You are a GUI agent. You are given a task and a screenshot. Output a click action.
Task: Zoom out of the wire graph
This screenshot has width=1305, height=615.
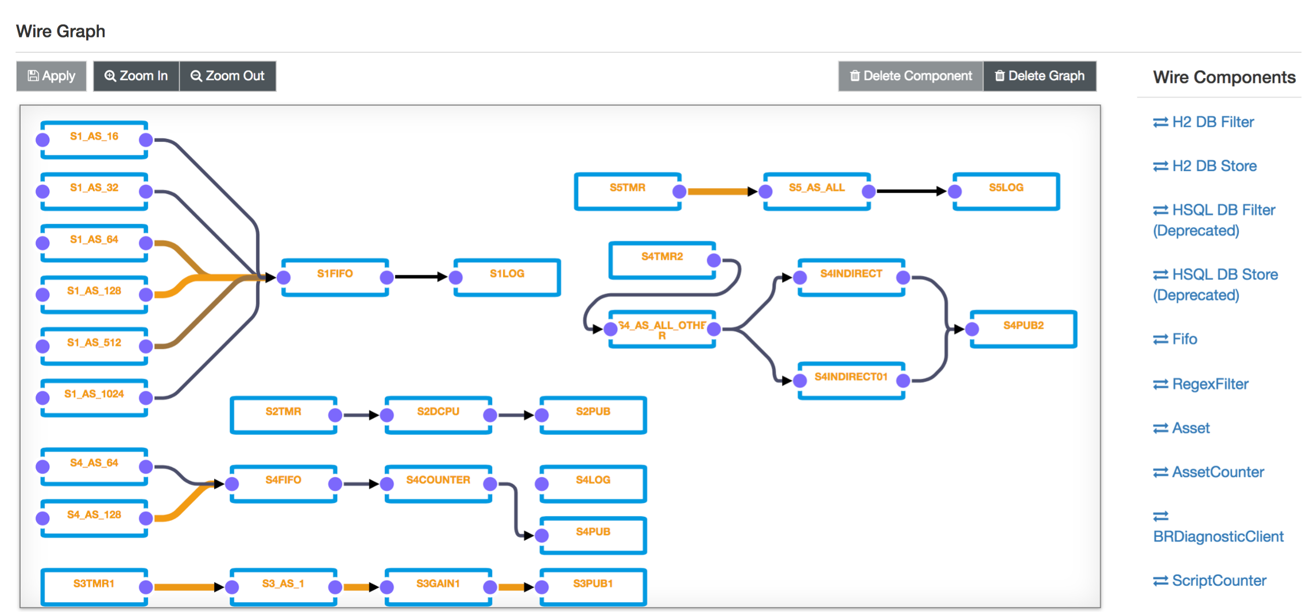click(228, 76)
